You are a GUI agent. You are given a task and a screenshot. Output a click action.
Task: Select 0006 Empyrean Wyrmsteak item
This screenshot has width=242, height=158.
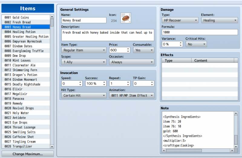click(26, 41)
